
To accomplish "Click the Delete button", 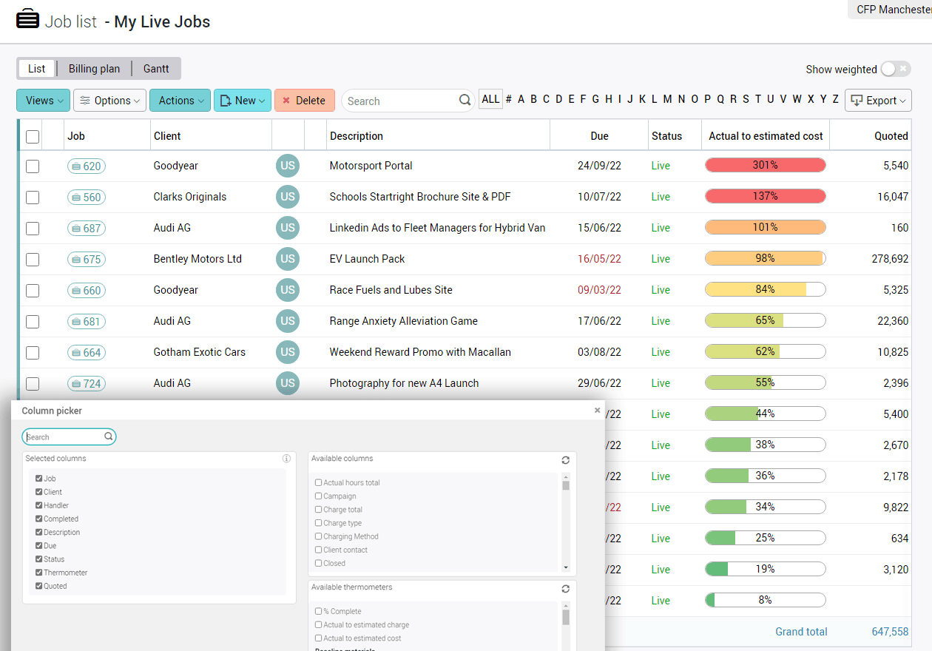I will pos(305,101).
